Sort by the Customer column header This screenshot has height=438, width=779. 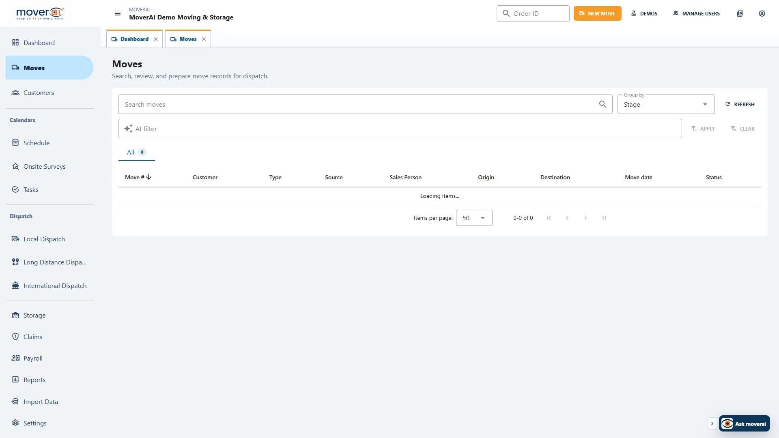click(x=205, y=177)
